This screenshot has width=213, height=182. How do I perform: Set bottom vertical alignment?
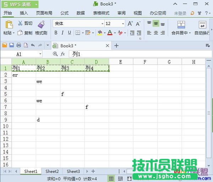pos(163,24)
